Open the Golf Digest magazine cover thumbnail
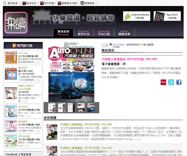Image resolution: width=187 pixels, height=156 pixels. (11, 93)
